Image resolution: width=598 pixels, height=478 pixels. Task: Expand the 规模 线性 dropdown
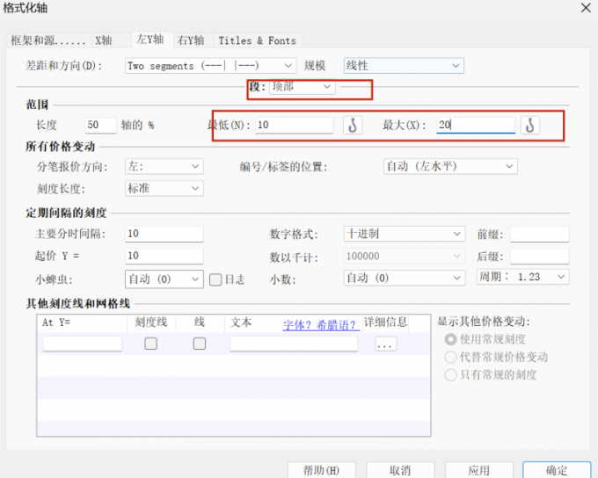[x=402, y=66]
